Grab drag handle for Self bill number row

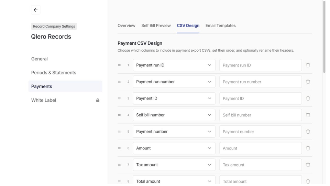(120, 115)
